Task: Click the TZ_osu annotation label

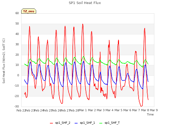Action: 29,11
